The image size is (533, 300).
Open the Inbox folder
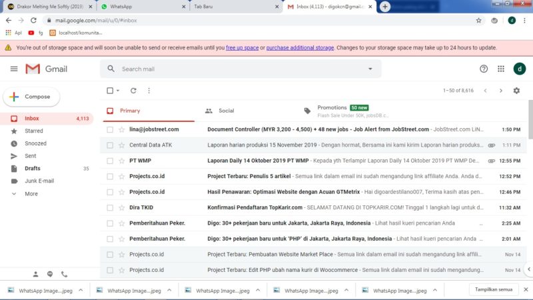tap(47, 119)
